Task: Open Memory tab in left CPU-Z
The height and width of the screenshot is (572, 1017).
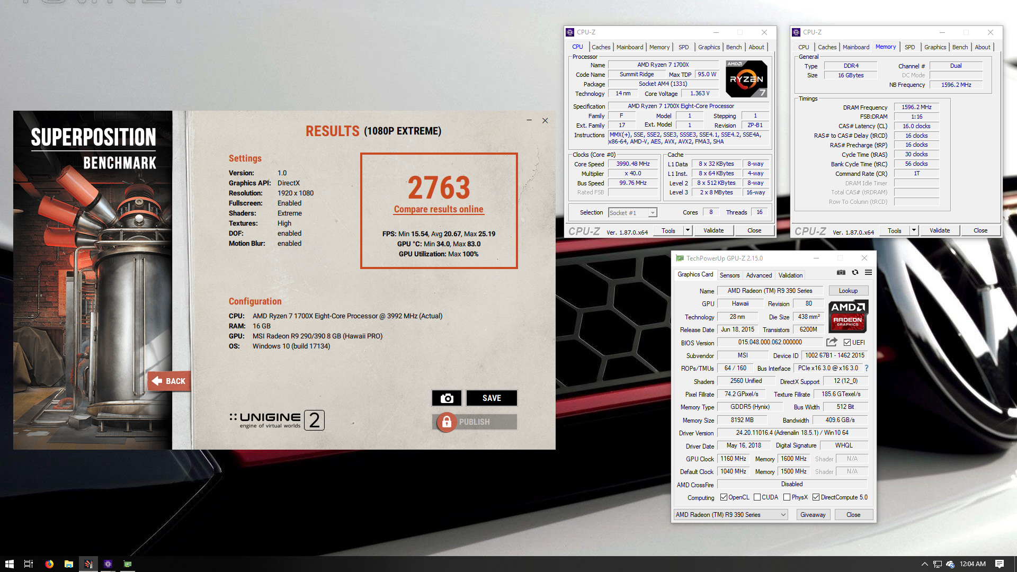Action: click(659, 47)
